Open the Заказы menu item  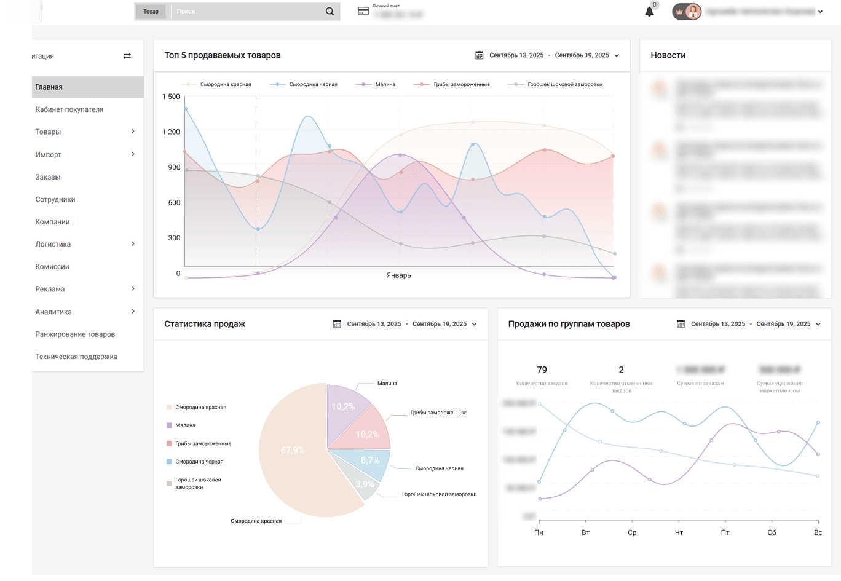tap(48, 177)
